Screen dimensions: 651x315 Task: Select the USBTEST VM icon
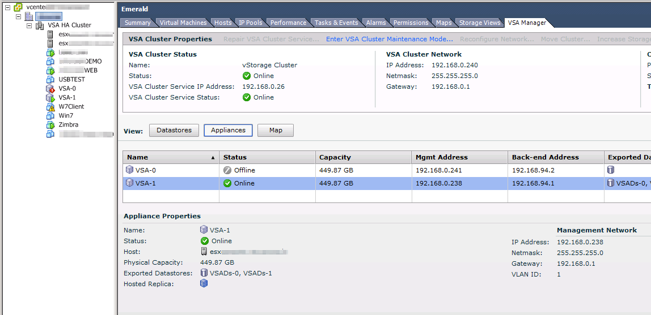coord(50,80)
